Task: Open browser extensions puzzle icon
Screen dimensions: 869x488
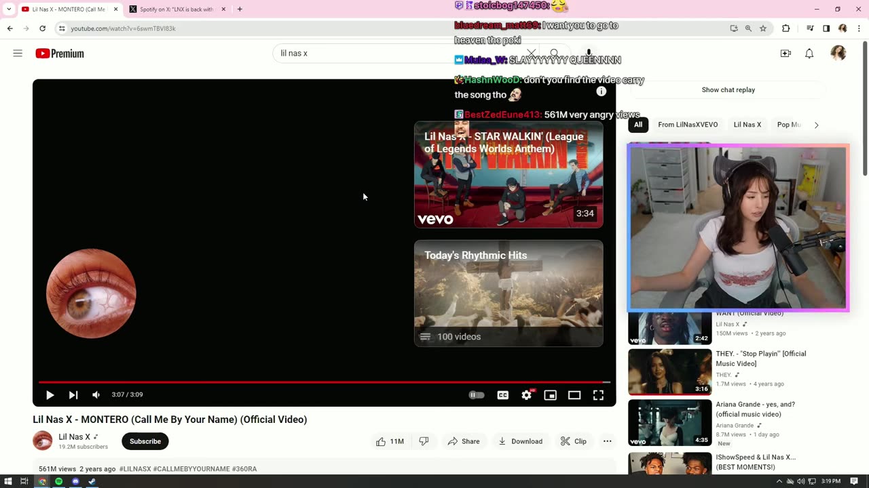Action: 786,28
